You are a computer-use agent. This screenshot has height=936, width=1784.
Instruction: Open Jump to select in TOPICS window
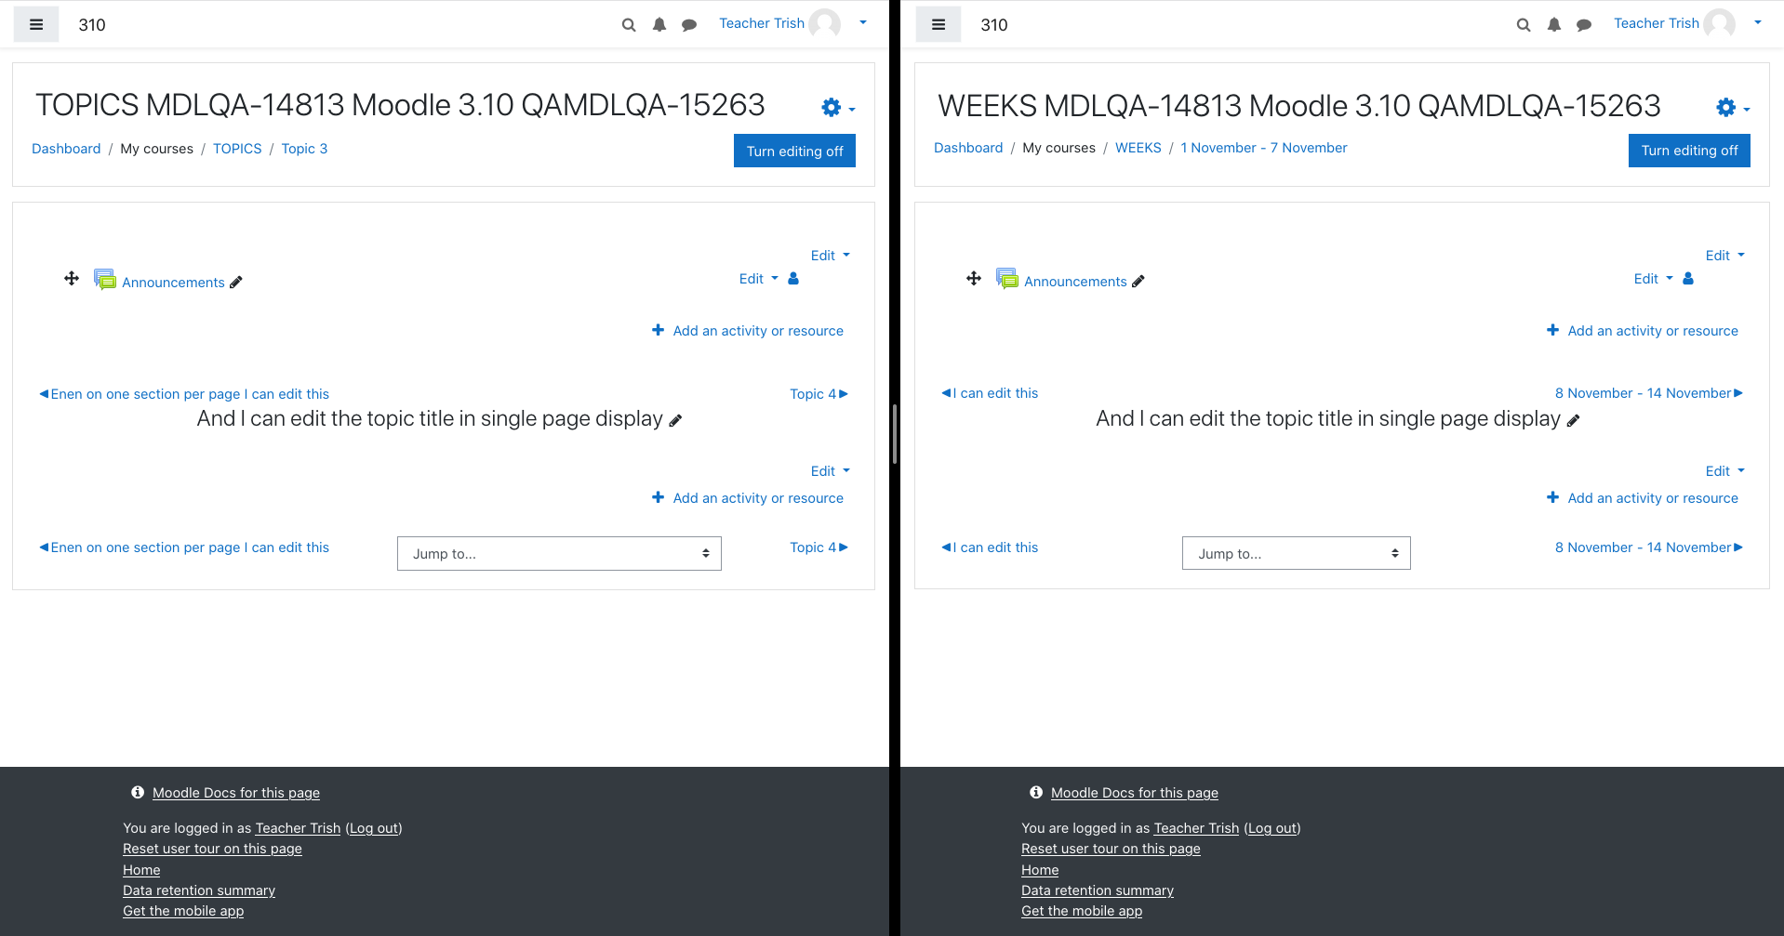pos(559,553)
